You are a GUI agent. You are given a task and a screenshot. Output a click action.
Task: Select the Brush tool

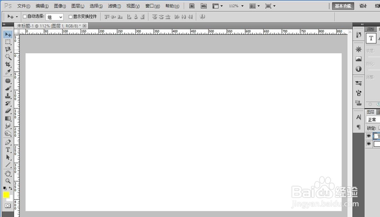[8, 88]
